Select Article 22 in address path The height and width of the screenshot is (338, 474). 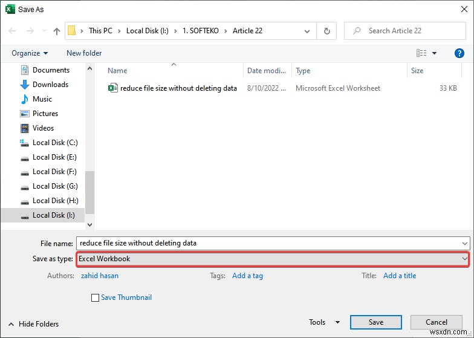point(247,30)
